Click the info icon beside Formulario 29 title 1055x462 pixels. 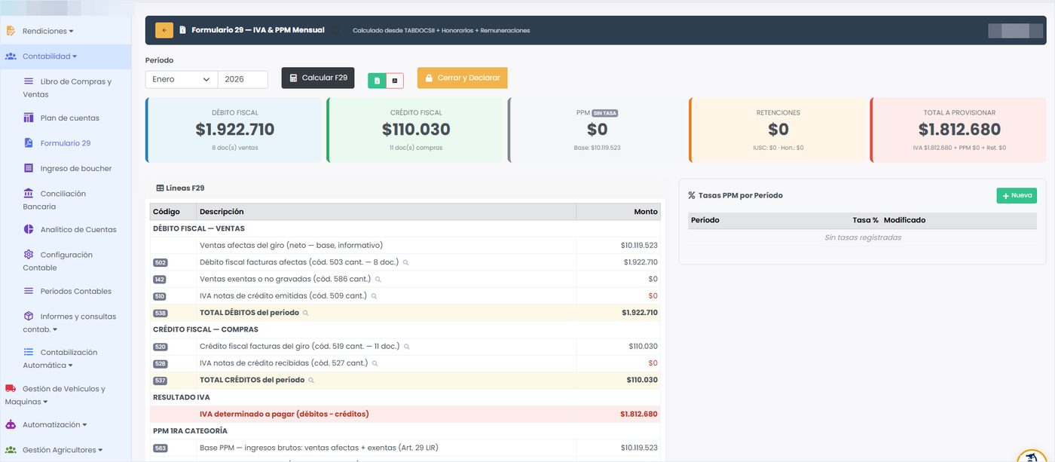click(x=335, y=30)
